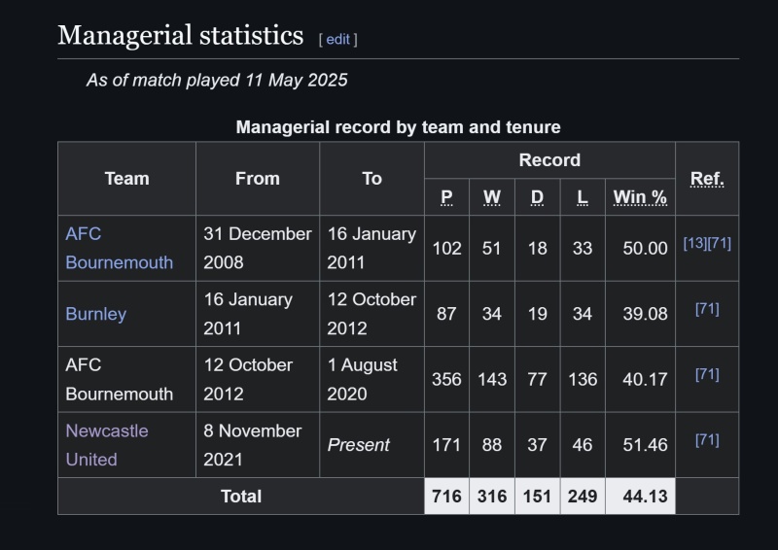Click the 'P' column header abbreviation

(446, 197)
